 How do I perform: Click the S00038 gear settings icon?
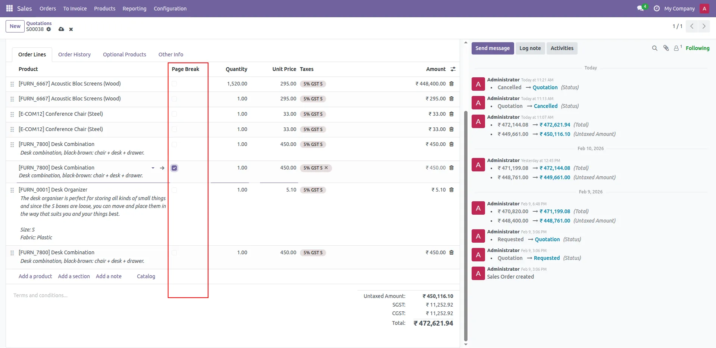tap(49, 29)
